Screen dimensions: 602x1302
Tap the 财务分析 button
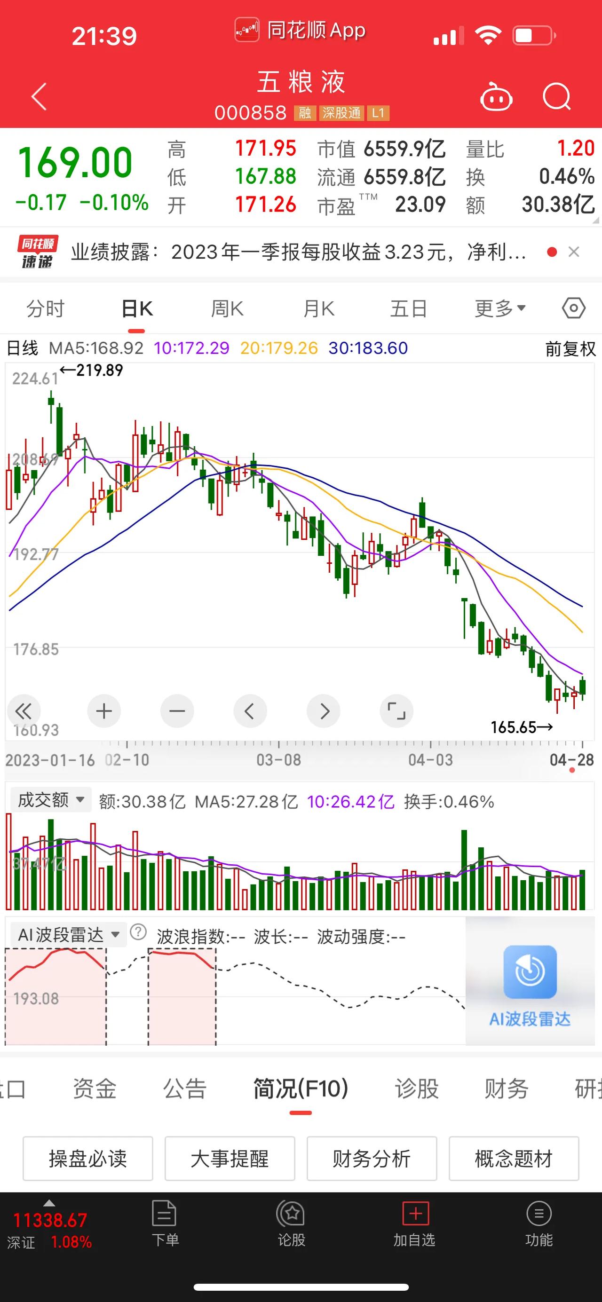[372, 1159]
